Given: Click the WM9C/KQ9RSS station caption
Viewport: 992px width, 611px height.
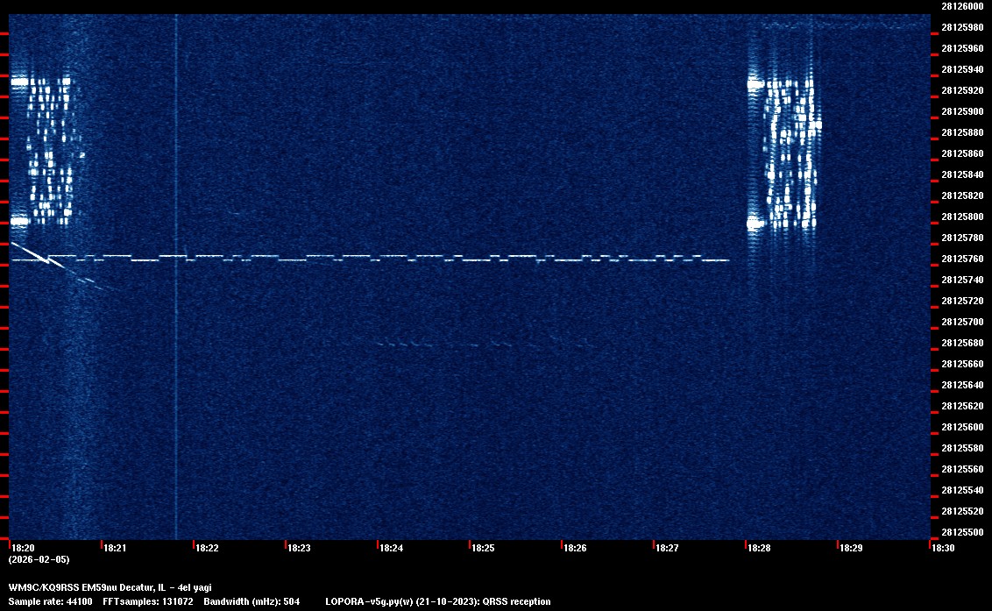Looking at the screenshot, I should (110, 587).
